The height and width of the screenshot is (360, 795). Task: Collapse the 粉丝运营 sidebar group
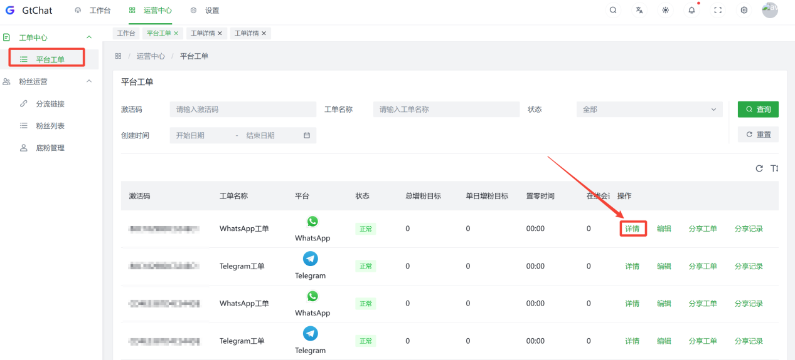tap(88, 81)
